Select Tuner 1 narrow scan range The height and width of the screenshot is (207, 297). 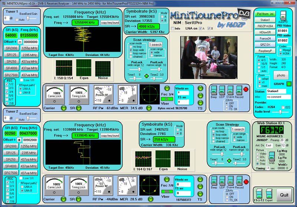point(152,55)
